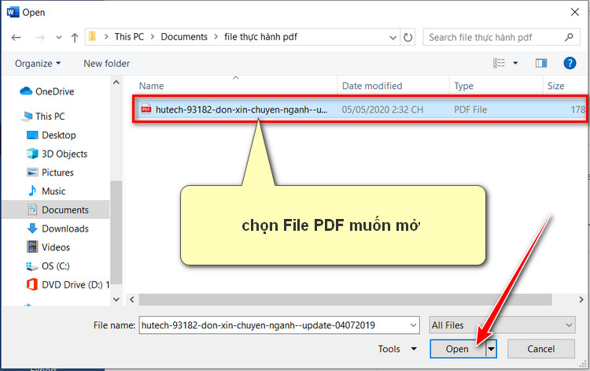The width and height of the screenshot is (590, 371).
Task: Expand the address bar history dropdown
Action: [x=393, y=37]
